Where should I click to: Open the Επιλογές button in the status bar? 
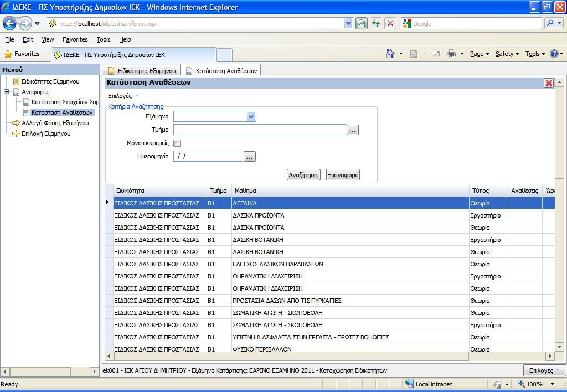coord(545,370)
